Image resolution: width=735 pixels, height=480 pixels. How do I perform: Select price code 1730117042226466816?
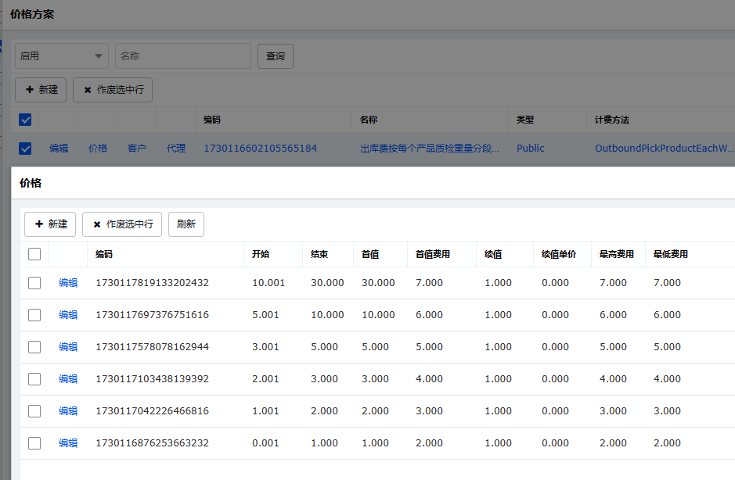tap(153, 411)
